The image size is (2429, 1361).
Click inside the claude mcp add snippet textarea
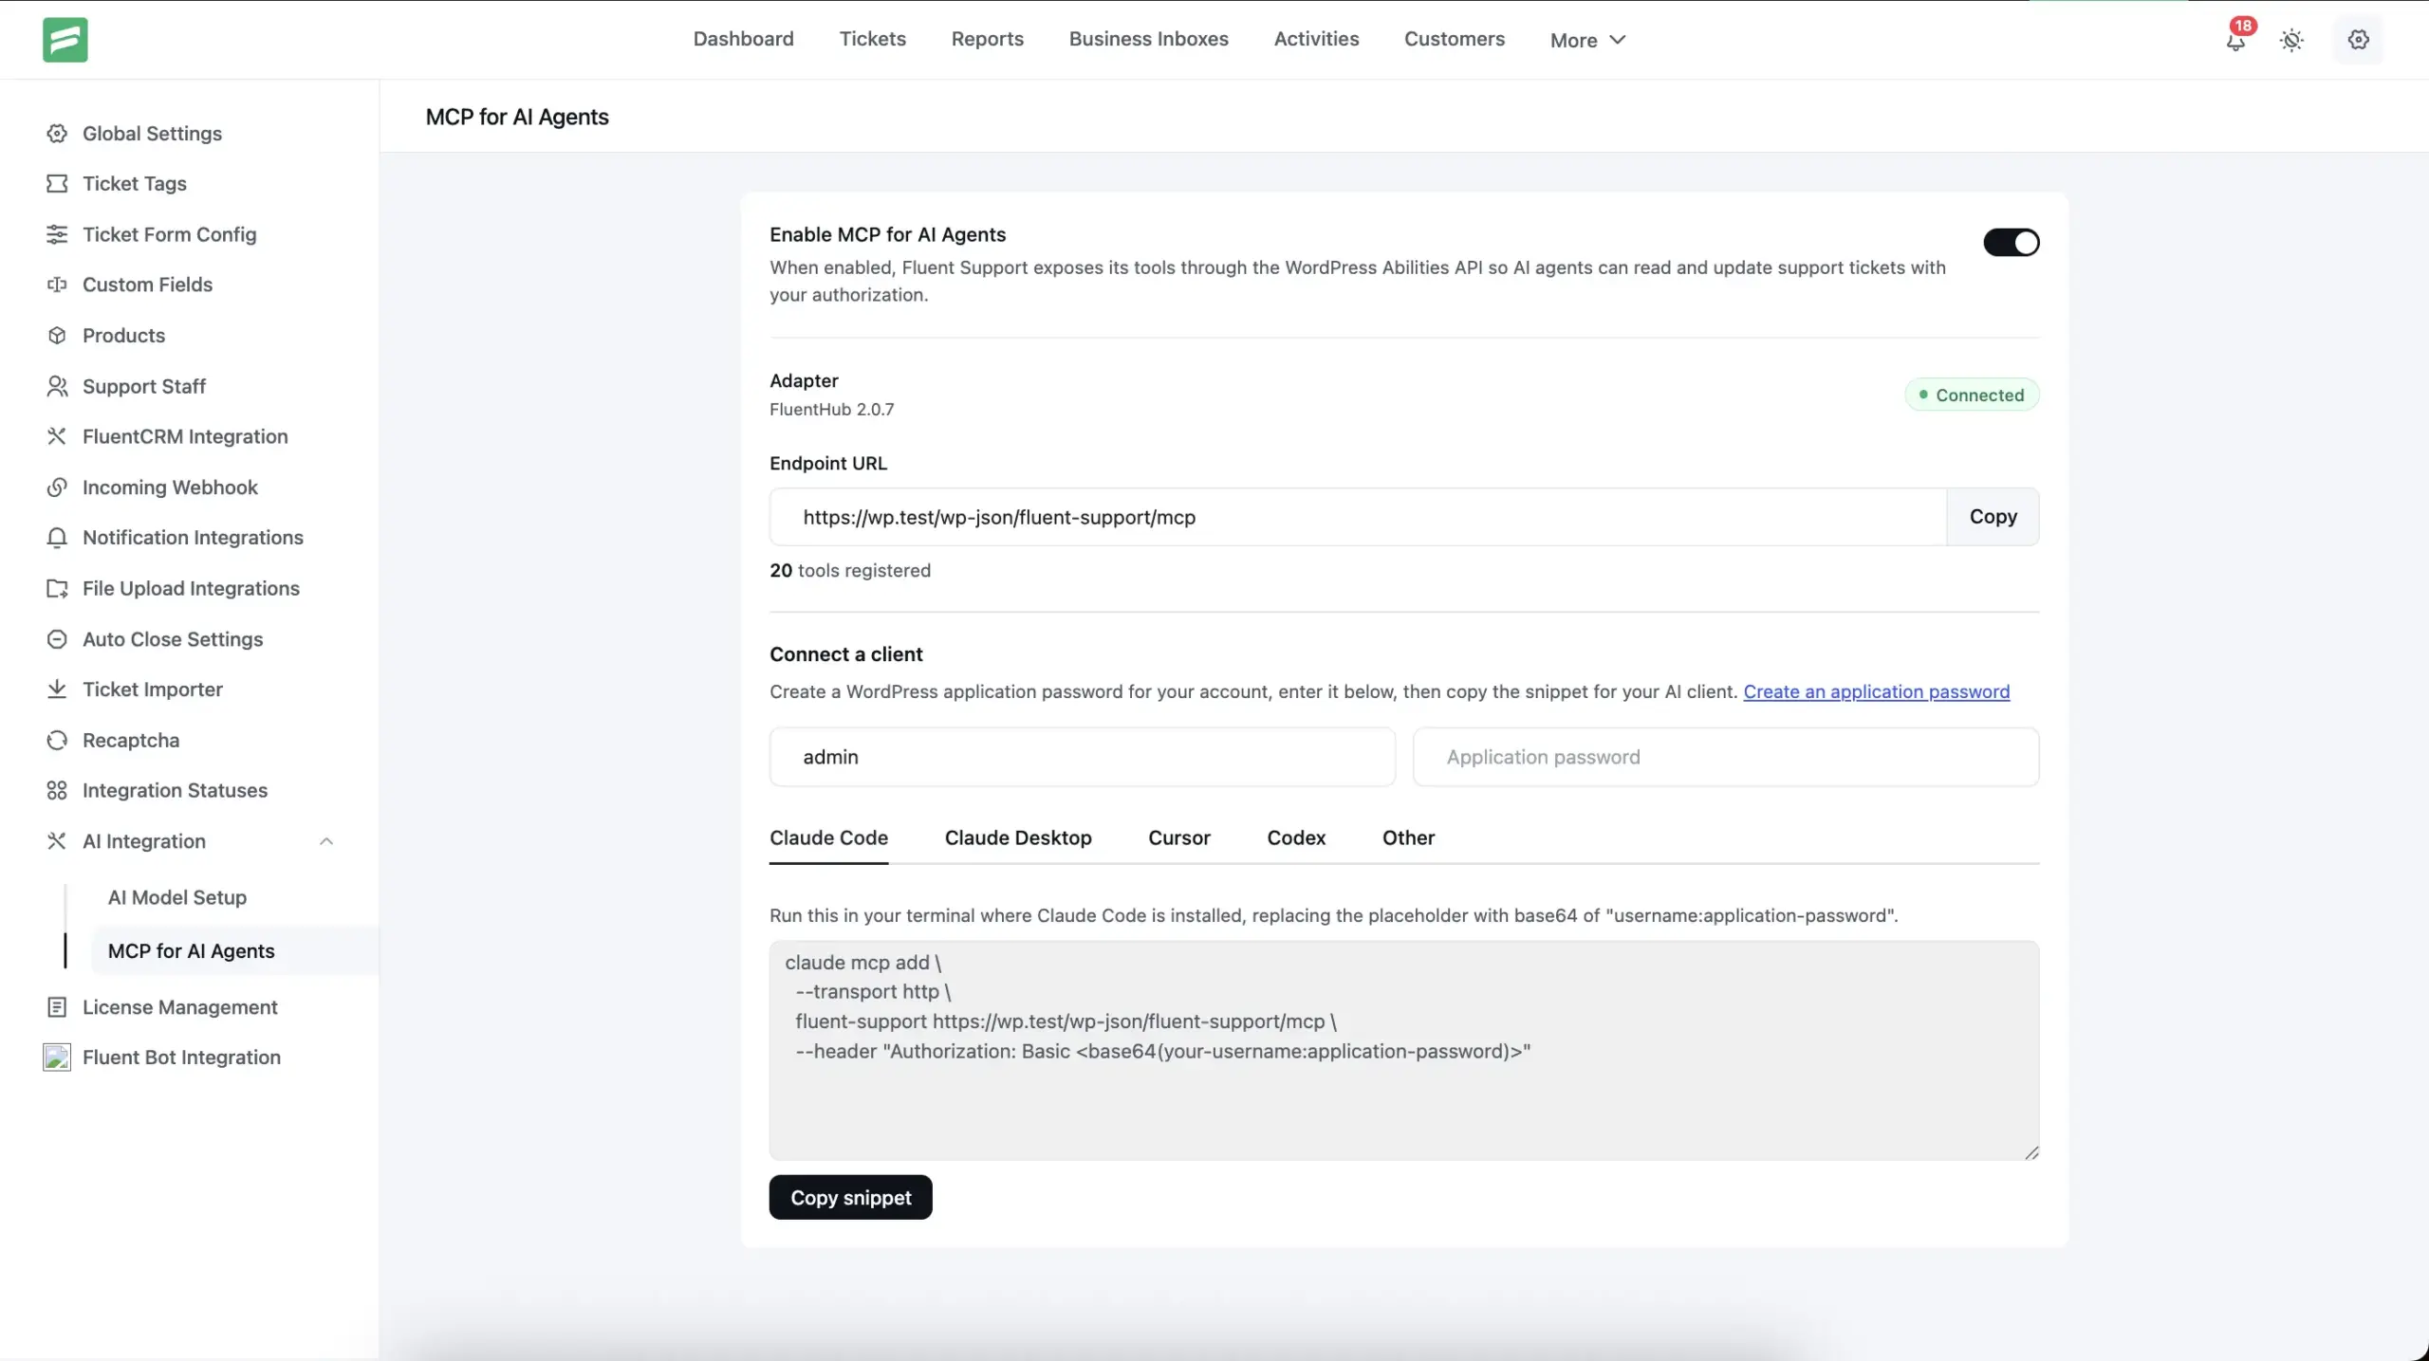1403,1051
